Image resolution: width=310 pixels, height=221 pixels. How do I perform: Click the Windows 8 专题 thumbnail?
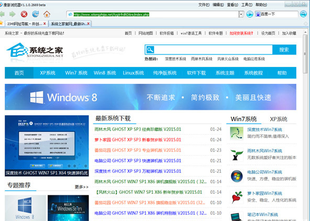[25, 208]
